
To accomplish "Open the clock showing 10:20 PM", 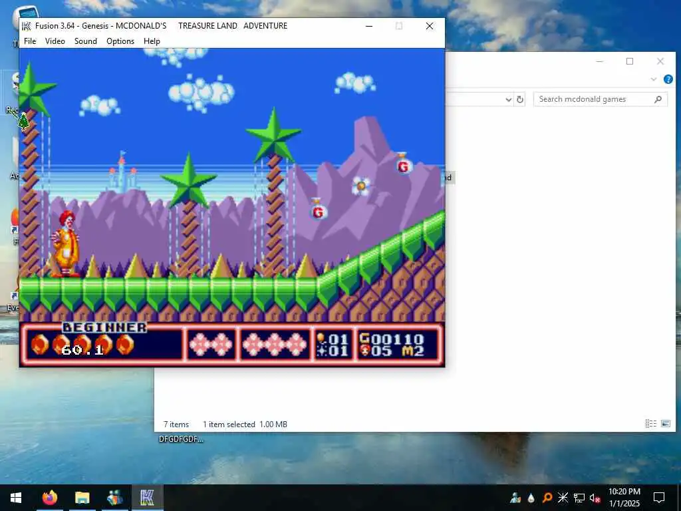I will click(x=624, y=498).
